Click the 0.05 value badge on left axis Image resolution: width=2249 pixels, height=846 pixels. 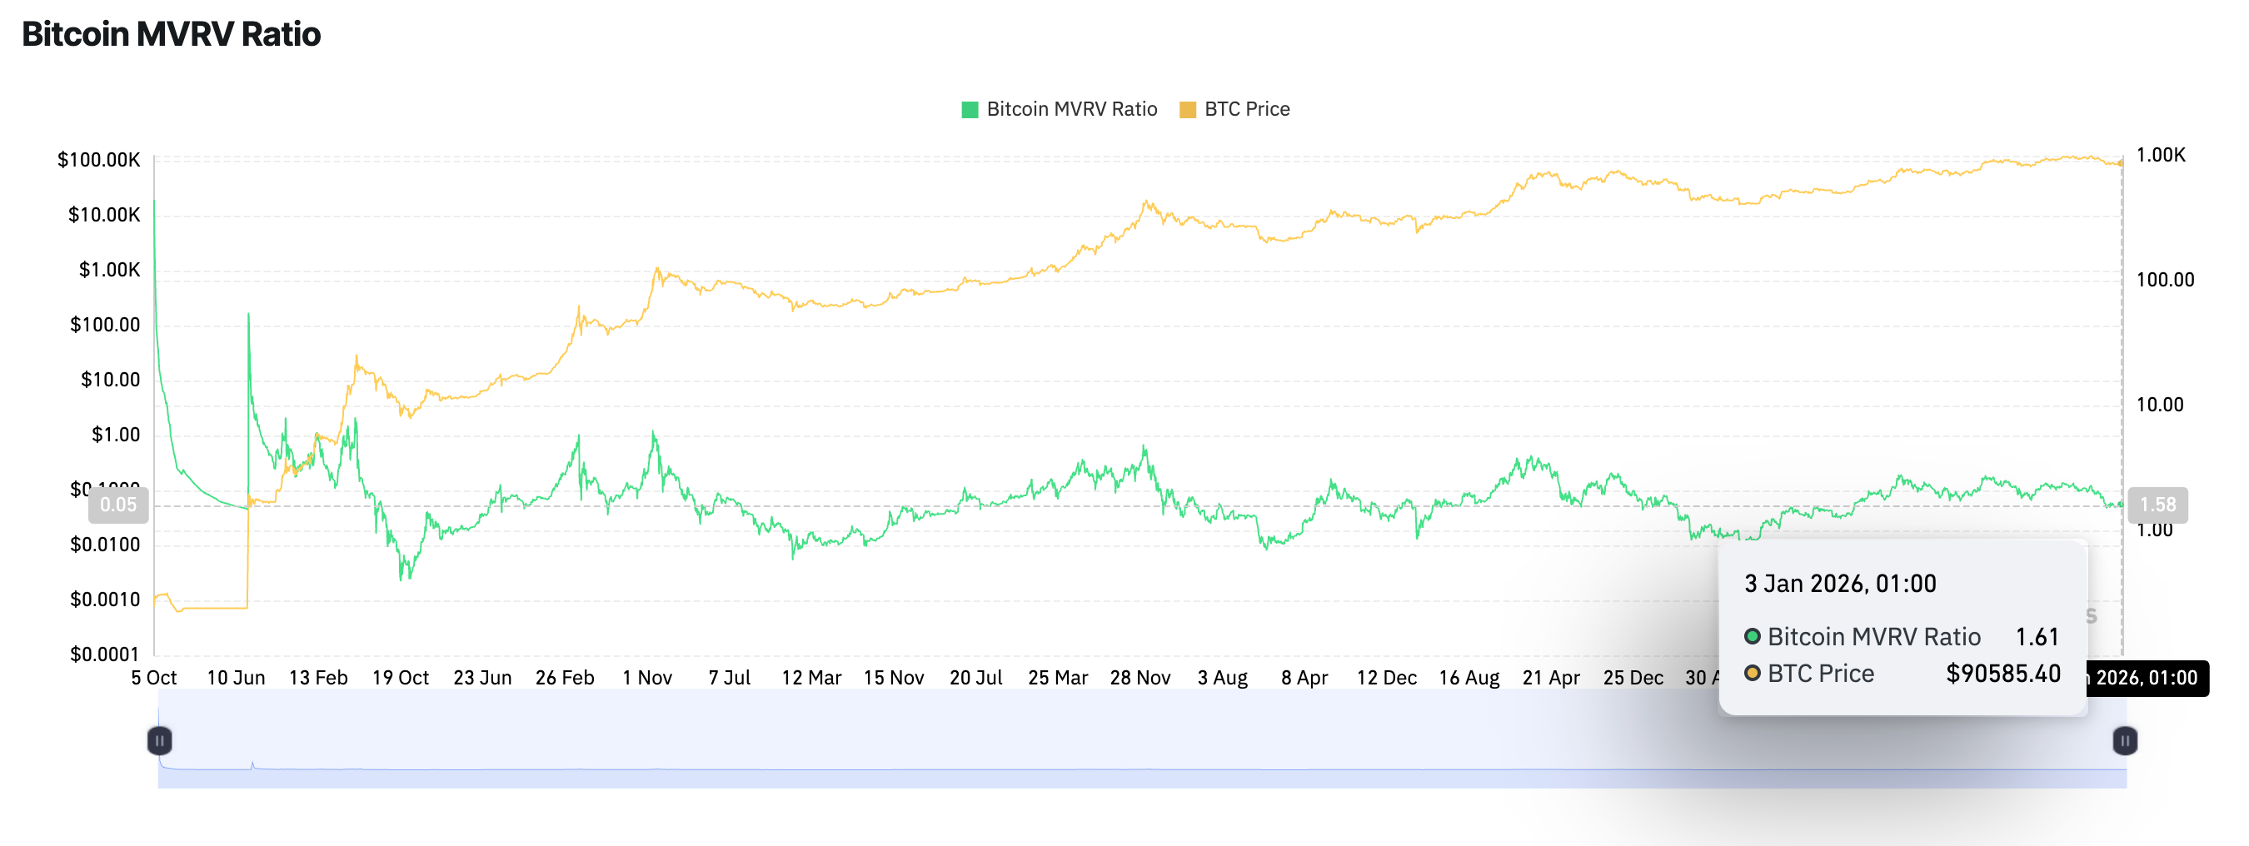coord(120,505)
